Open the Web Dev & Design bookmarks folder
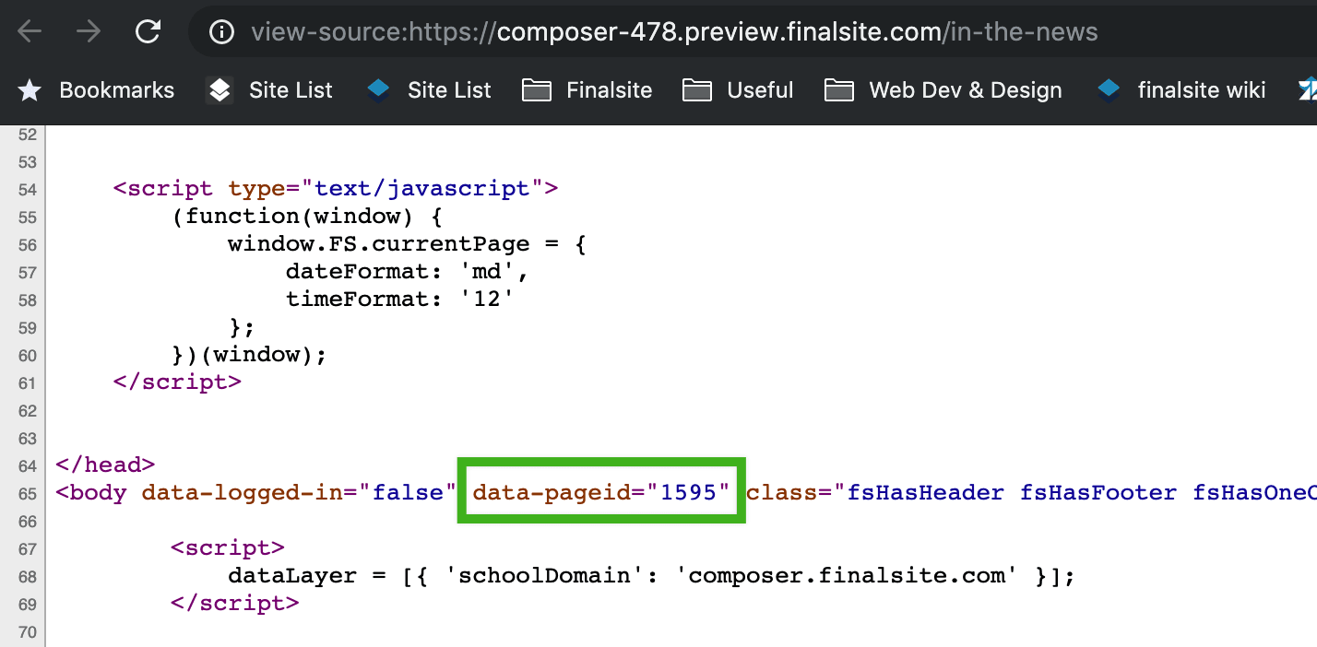The width and height of the screenshot is (1317, 647). 943,90
